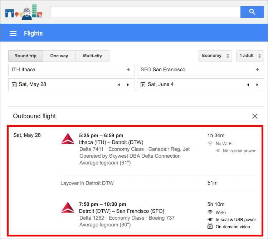Click the In-seat & USB power plug icon
The height and width of the screenshot is (239, 268).
click(210, 219)
